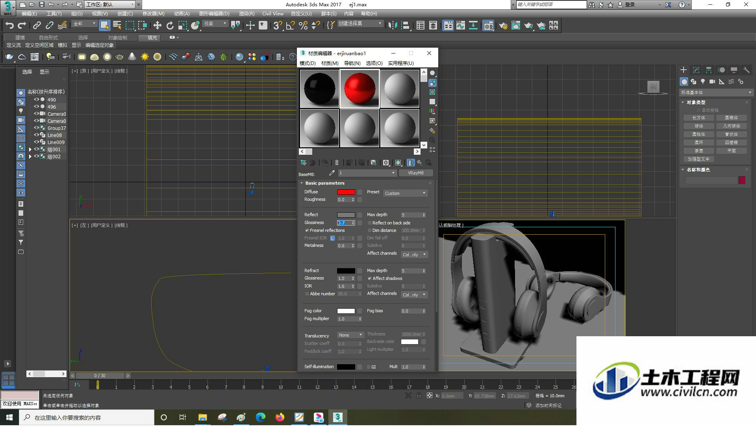Open the Utilities wrench panel icon

(x=747, y=70)
